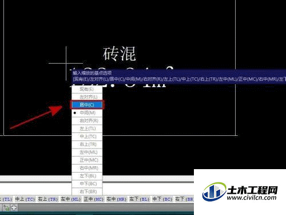
Task: Click 中上(TC) option in the command line
Action: pyautogui.click(x=25, y=199)
